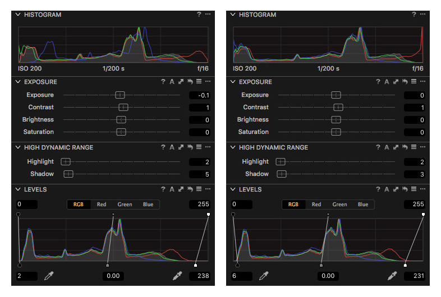Click Exposure copy-adjustments arrow icon in left panel
The width and height of the screenshot is (441, 297).
click(x=181, y=82)
